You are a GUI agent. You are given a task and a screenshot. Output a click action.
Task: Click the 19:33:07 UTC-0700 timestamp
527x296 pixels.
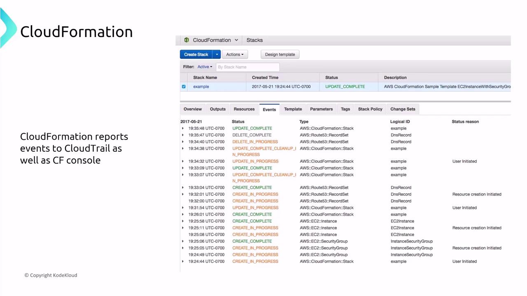tap(206, 175)
